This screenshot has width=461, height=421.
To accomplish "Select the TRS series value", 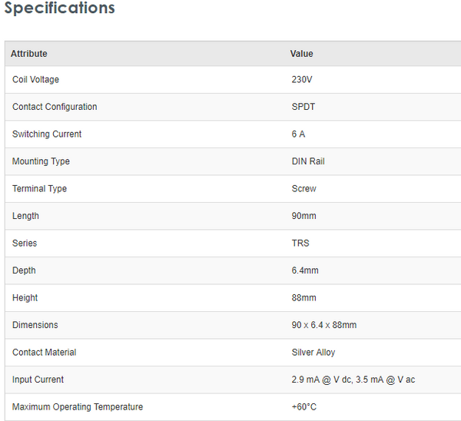I will [x=300, y=244].
